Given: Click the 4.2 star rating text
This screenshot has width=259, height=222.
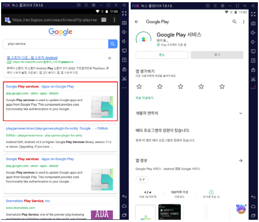Looking at the screenshot, I should [148, 192].
